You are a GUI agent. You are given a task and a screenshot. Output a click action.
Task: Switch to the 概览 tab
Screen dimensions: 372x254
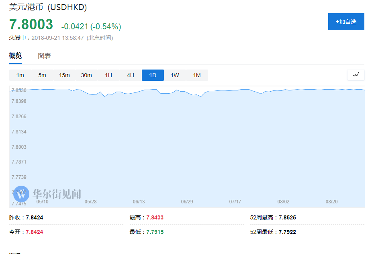(16, 56)
